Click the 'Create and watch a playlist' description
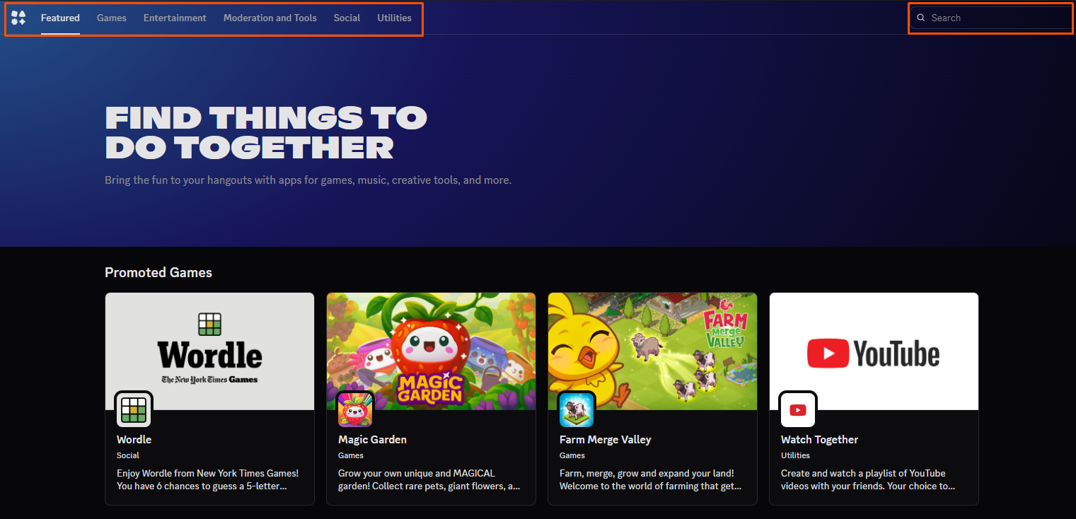 pos(868,479)
